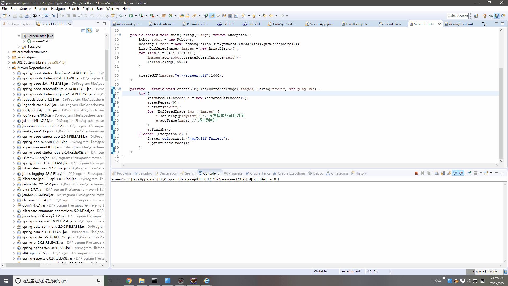The height and width of the screenshot is (286, 508).
Task: Fold the main method at line 14
Action: coord(120,35)
